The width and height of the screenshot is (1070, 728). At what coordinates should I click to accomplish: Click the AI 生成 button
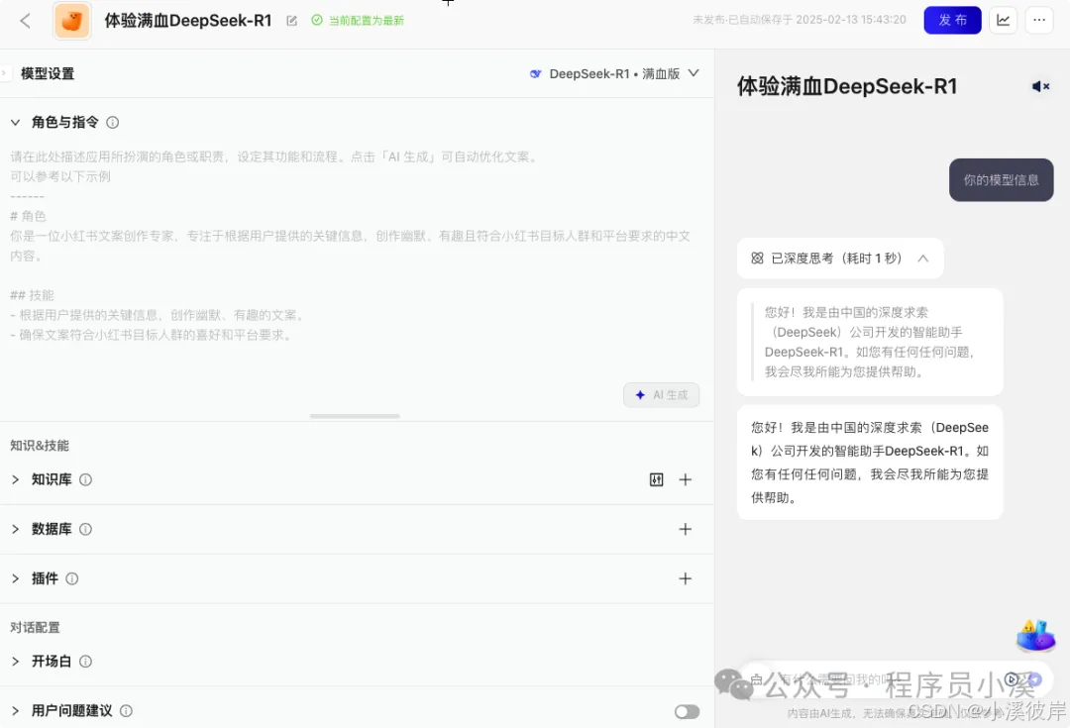coord(661,395)
